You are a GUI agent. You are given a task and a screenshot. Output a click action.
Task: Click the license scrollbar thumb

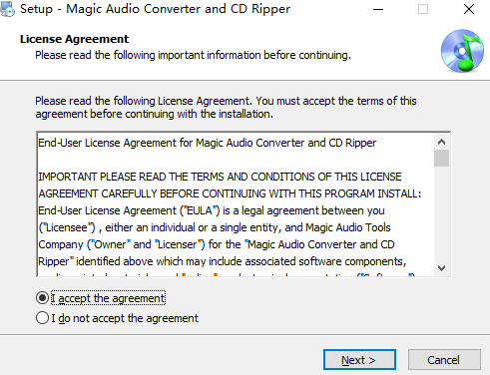click(x=441, y=158)
